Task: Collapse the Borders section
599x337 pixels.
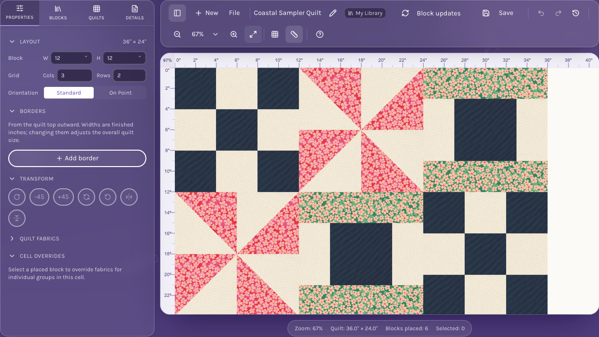Action: click(x=12, y=111)
